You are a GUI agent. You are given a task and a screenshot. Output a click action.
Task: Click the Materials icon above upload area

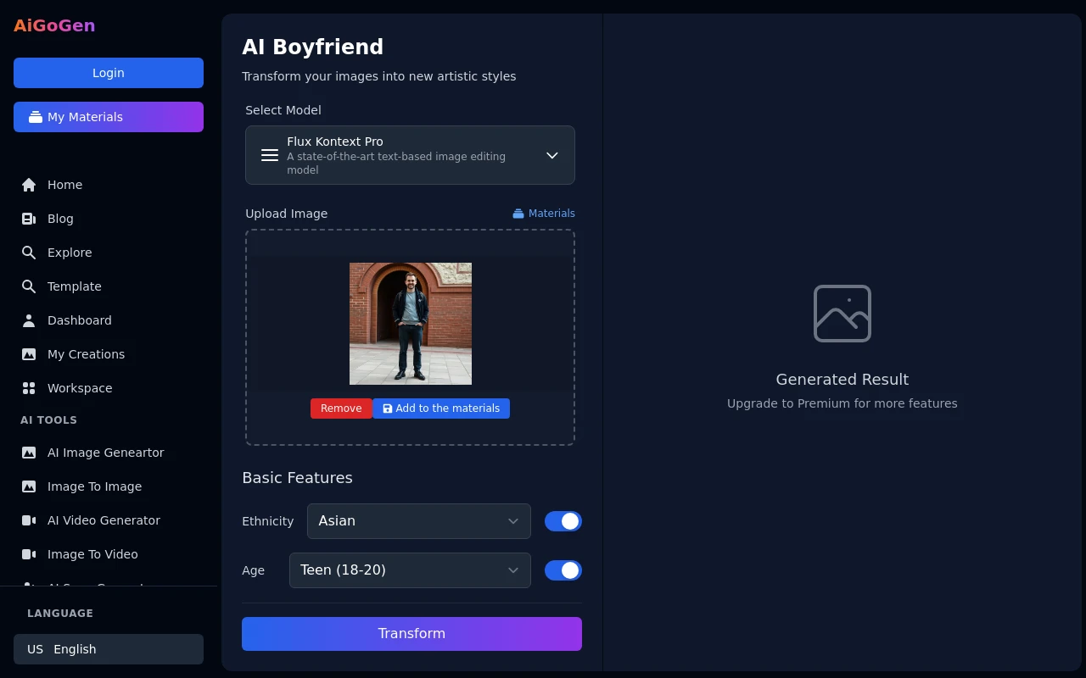(518, 214)
